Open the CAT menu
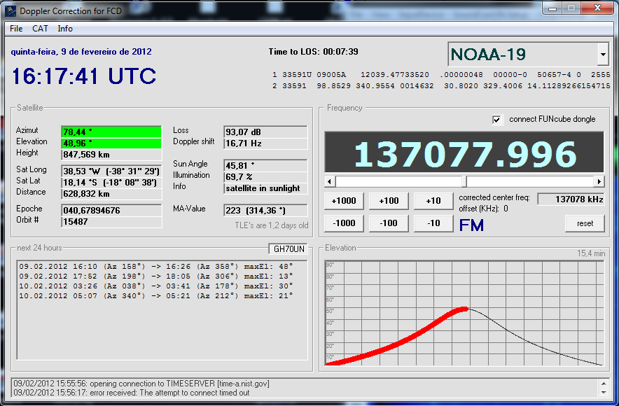Screen dimensions: 619x406 pos(40,29)
